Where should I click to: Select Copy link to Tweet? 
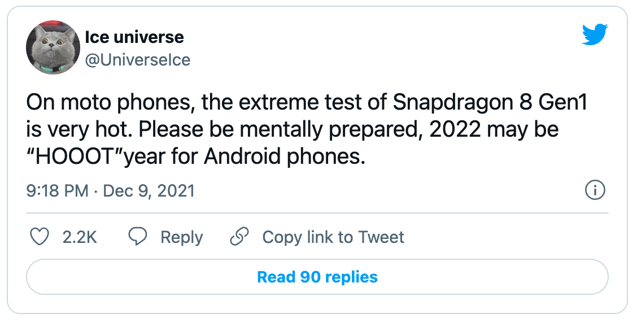pyautogui.click(x=333, y=237)
